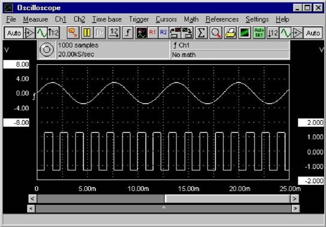Click the -2.000 lower Ch2 axis value box
This screenshot has width=326, height=227.
(311, 181)
